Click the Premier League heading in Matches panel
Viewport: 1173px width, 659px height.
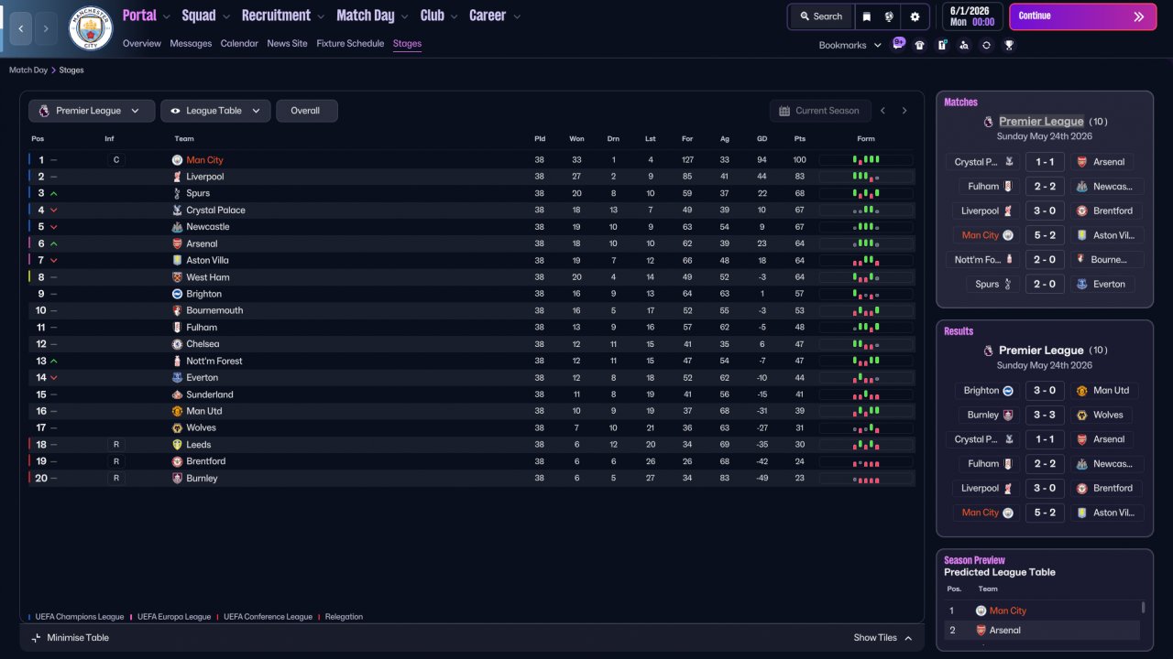[1041, 121]
